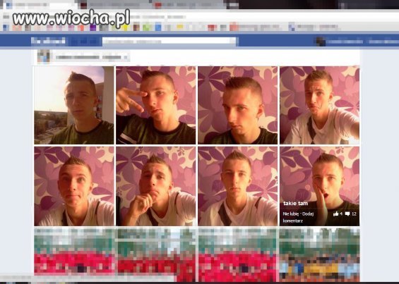
Task: Click the 'Nie lubię' link
Action: 291,214
